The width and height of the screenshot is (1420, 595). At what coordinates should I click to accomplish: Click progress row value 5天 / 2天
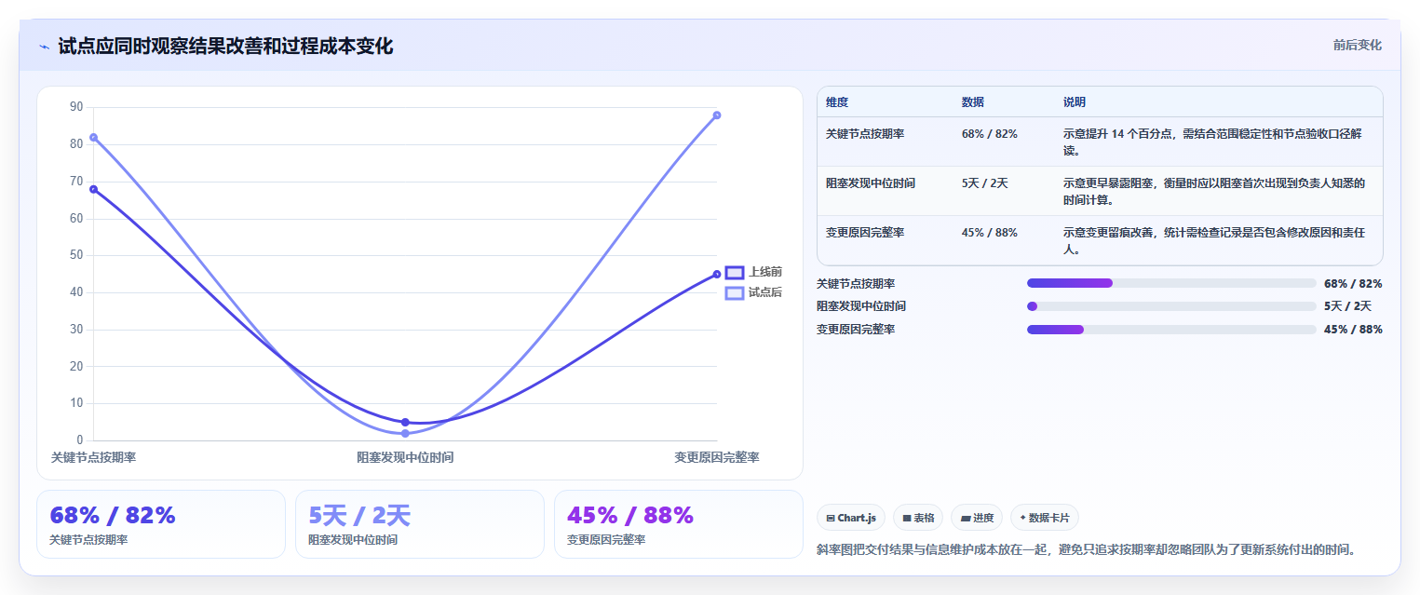pyautogui.click(x=1347, y=306)
